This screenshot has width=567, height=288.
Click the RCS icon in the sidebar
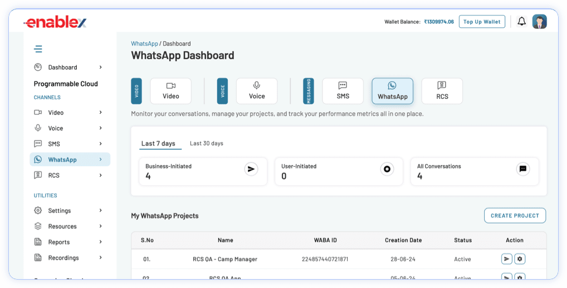tap(38, 175)
